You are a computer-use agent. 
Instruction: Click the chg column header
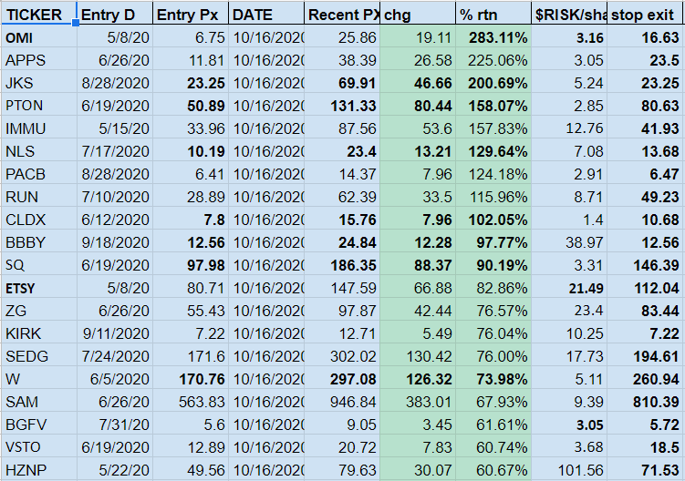418,13
